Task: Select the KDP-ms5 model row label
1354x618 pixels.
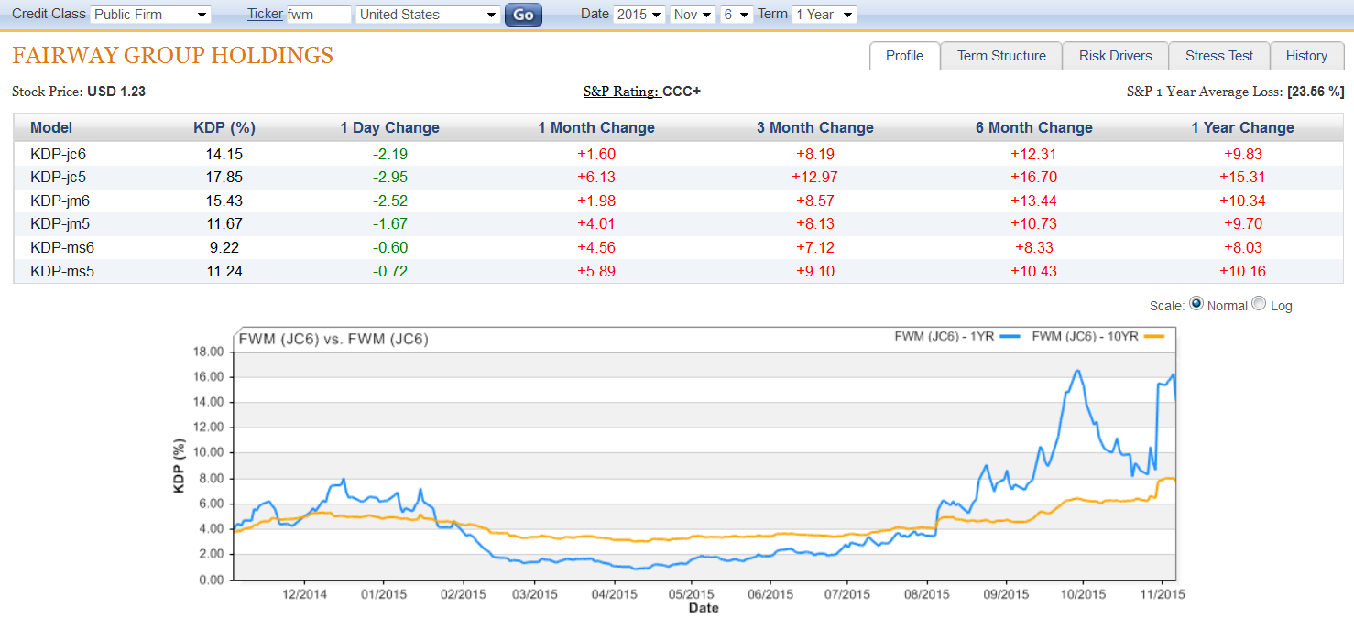Action: [62, 271]
